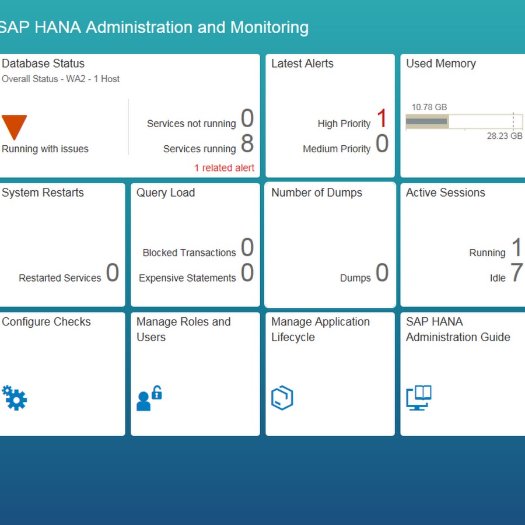Screen dimensions: 525x525
Task: Open the Database Status tile title
Action: (x=43, y=63)
